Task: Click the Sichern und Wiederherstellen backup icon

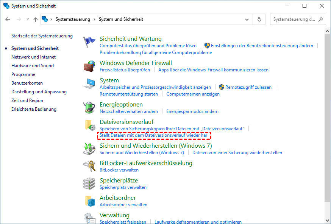Action: [89, 148]
